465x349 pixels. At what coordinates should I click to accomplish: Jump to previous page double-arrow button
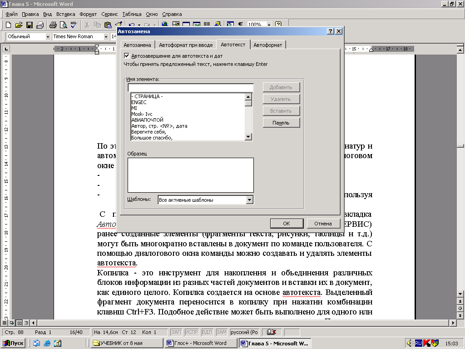[460, 301]
